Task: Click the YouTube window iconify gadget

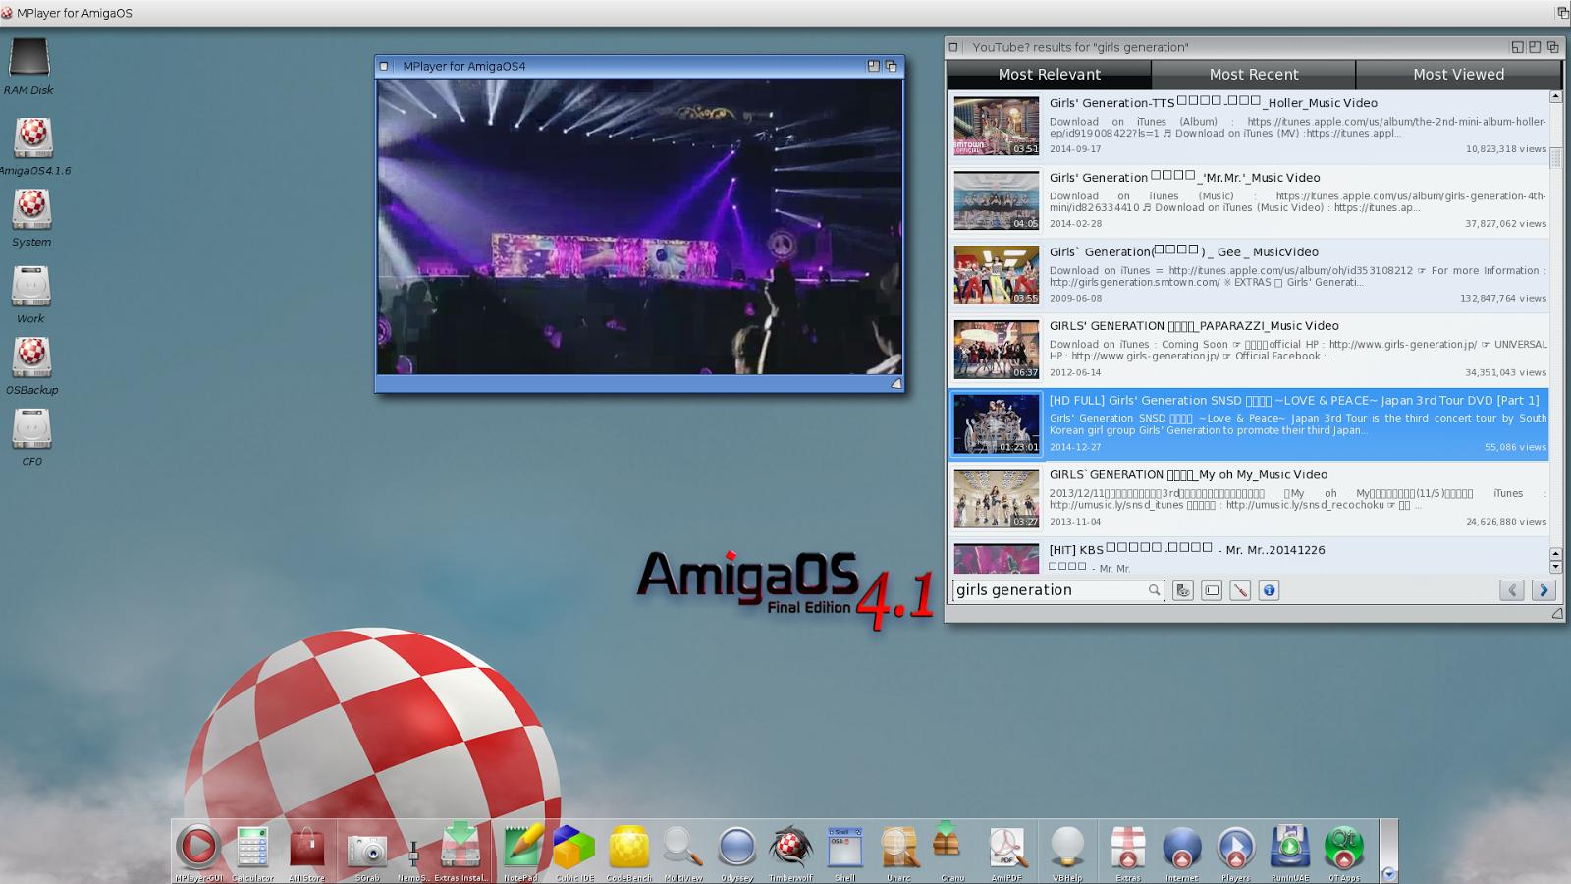Action: tap(1517, 47)
